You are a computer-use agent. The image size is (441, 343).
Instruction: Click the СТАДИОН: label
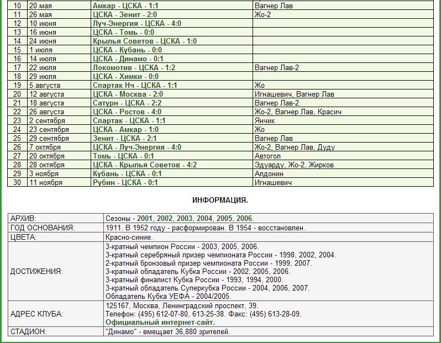(x=28, y=332)
